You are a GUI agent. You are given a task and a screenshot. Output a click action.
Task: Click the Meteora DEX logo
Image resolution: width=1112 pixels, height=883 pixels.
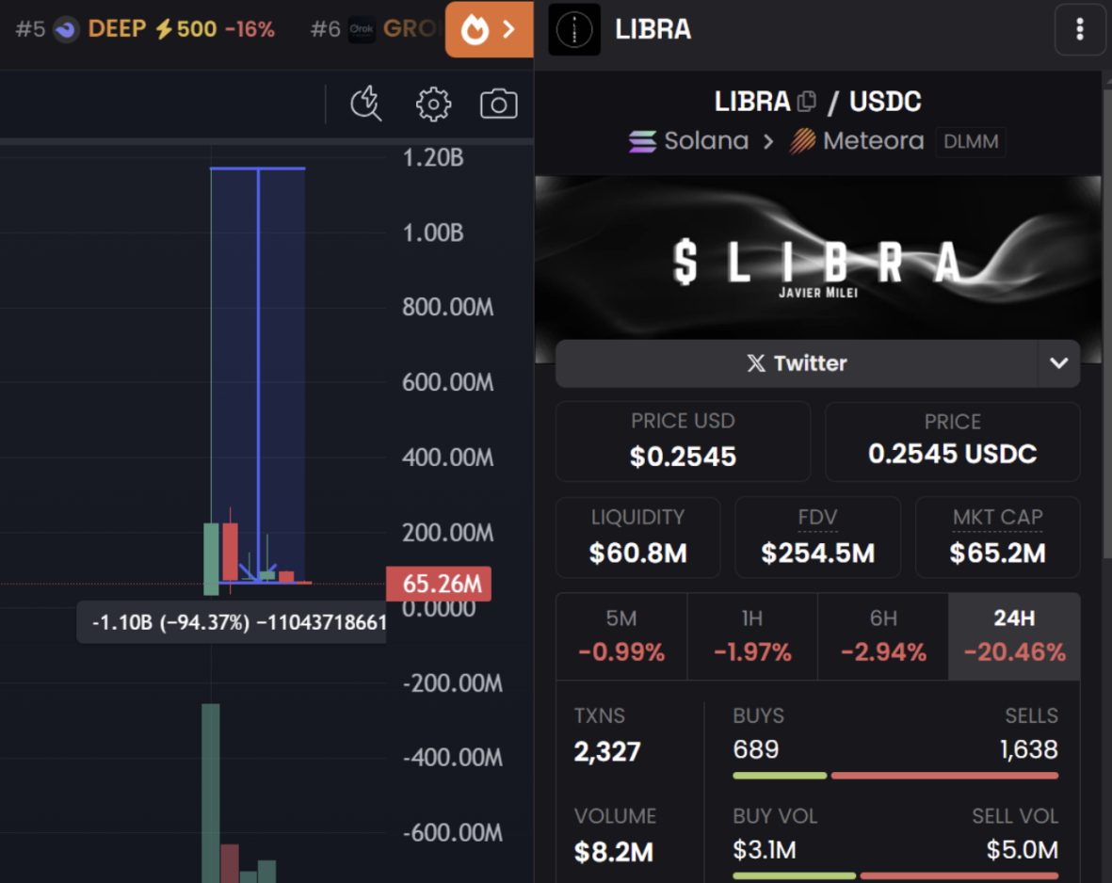coord(803,141)
